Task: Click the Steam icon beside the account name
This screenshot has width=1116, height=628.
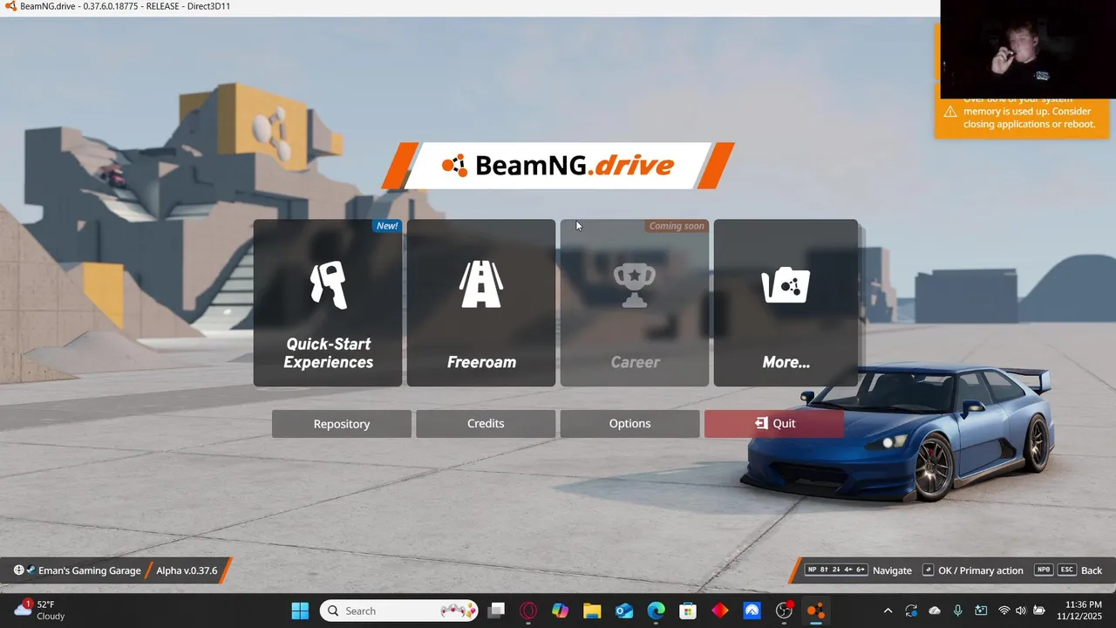Action: coord(31,570)
